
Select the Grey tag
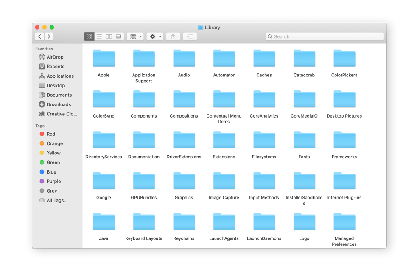[x=48, y=191]
